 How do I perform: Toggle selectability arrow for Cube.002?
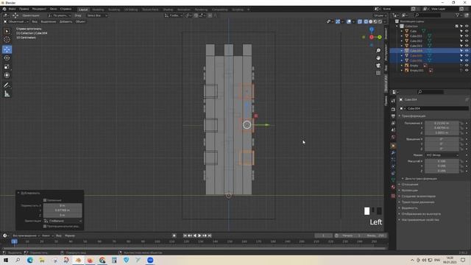pos(461,41)
